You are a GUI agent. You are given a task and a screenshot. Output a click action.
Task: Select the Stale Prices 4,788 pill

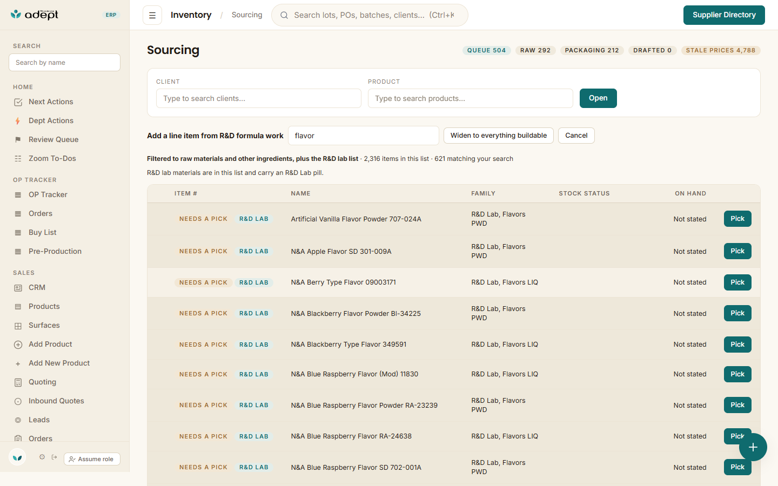point(721,50)
